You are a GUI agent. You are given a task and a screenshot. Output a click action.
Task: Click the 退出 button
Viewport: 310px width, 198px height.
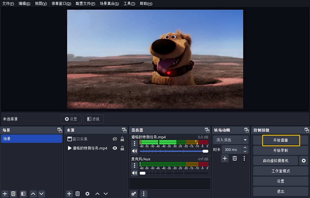point(281,192)
